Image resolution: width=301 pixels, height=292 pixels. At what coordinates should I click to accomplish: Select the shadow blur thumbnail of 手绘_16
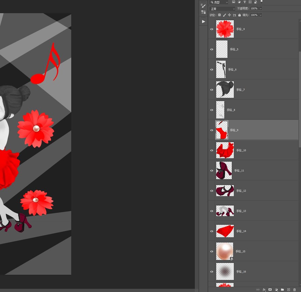[x=225, y=271]
